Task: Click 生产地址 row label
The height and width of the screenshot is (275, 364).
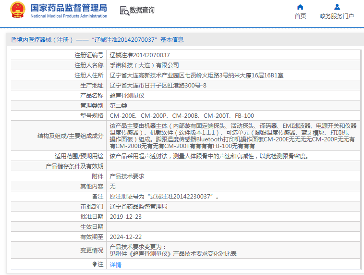Action: click(92, 86)
